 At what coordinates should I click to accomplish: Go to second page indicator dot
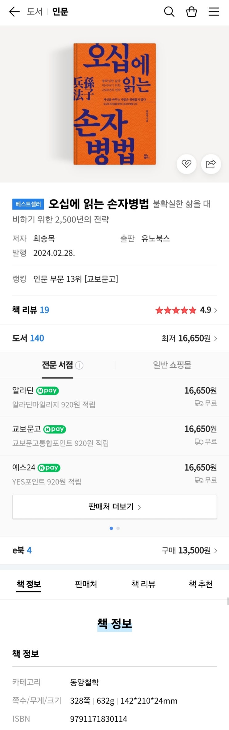click(118, 528)
